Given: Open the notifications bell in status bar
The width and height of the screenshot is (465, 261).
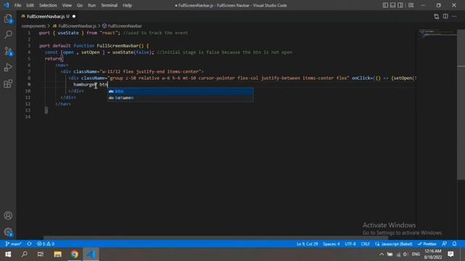Looking at the screenshot, I should pos(454,244).
